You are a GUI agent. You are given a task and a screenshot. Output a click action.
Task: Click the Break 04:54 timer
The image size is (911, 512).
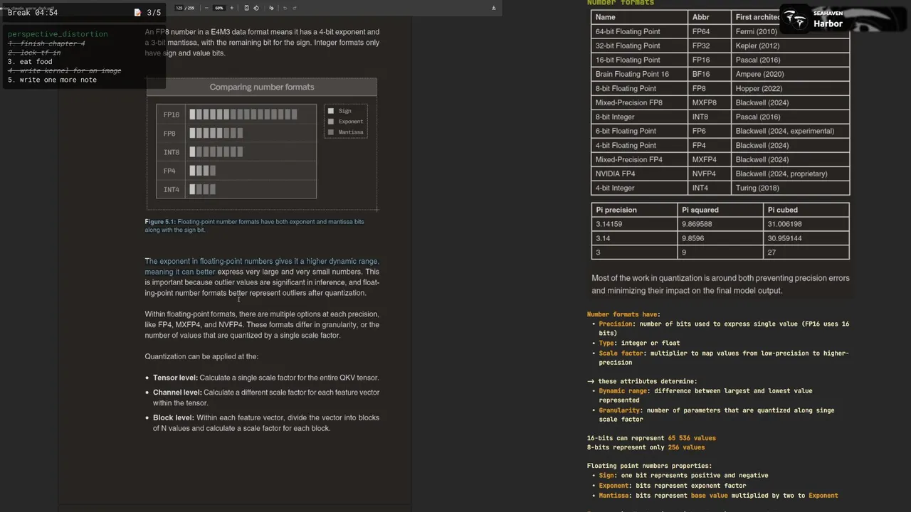click(33, 13)
